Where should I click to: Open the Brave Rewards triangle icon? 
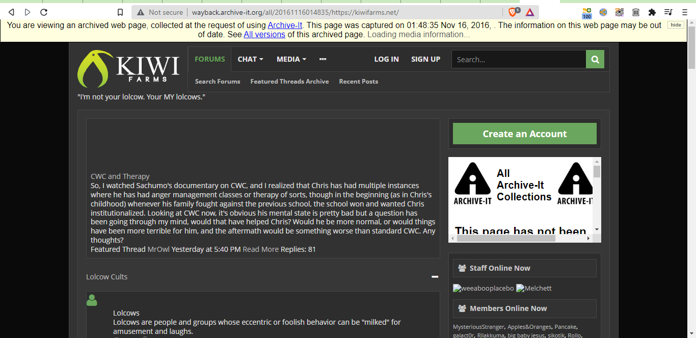(x=530, y=12)
